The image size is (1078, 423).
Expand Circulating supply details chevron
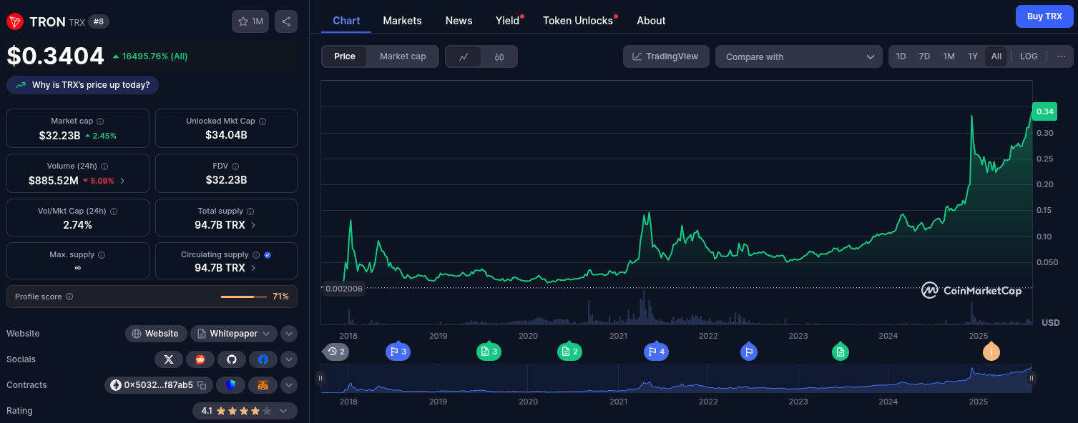253,268
